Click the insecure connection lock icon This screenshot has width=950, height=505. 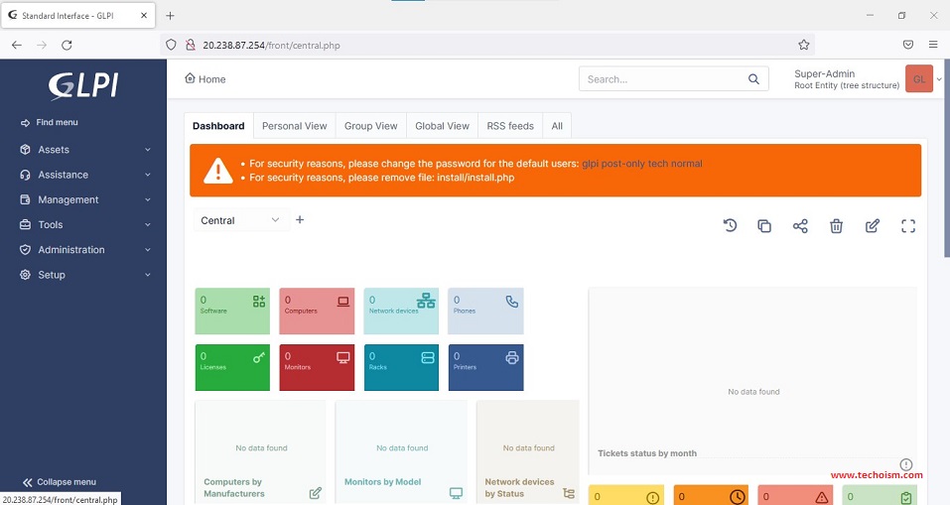191,45
